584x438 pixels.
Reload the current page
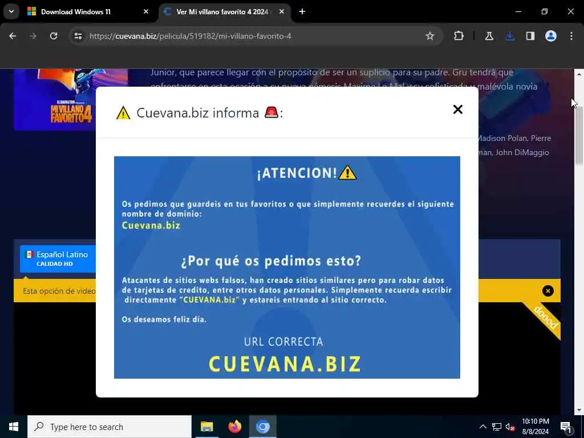pos(54,36)
